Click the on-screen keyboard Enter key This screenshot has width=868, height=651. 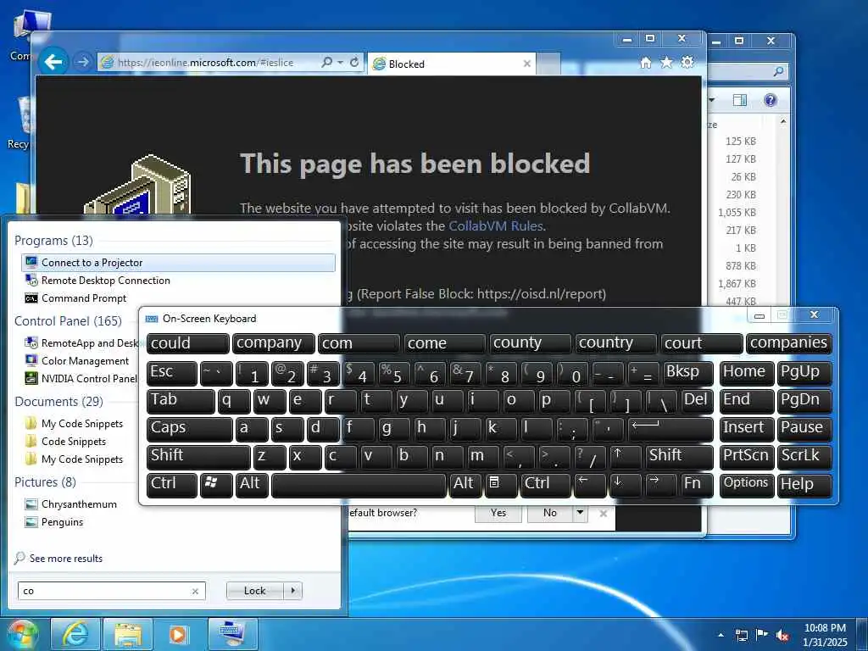(671, 428)
